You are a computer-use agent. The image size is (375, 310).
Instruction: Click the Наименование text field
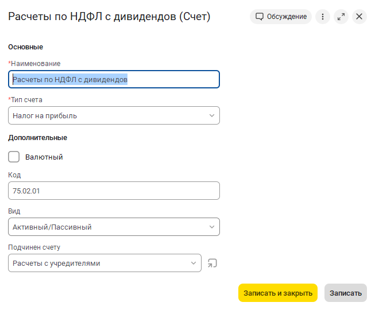pos(114,79)
